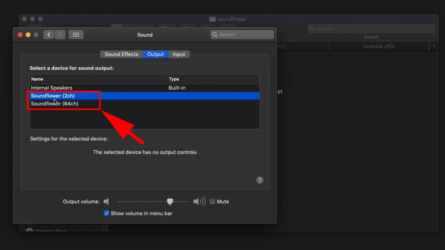Click the Output volume slider knob
This screenshot has width=445, height=250.
(170, 202)
